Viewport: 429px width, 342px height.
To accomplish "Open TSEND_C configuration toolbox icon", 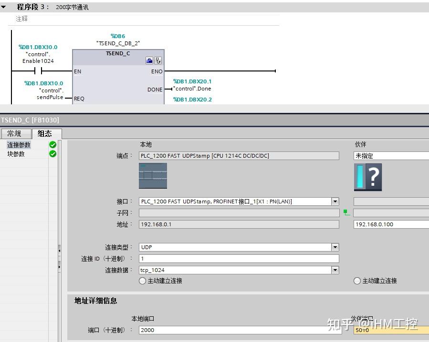I will [149, 60].
